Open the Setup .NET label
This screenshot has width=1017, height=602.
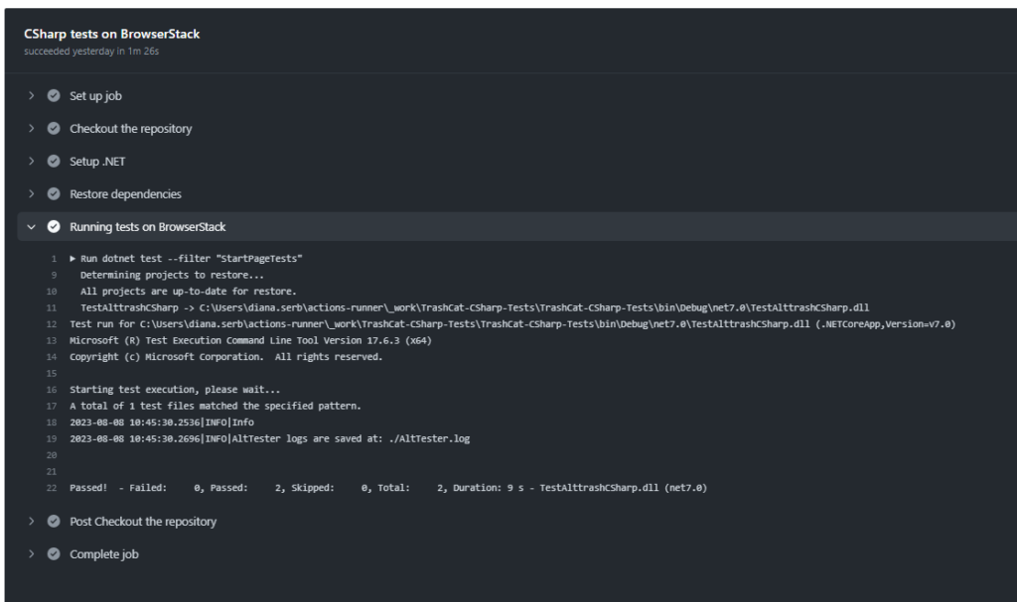[x=97, y=162]
